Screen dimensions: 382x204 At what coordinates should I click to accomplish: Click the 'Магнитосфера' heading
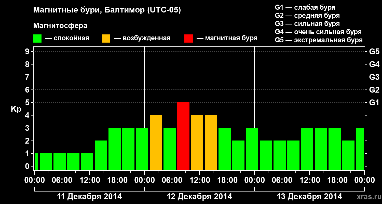(60, 26)
